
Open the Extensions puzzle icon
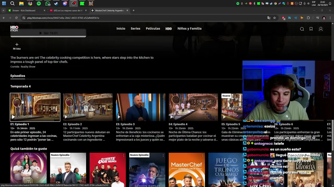(308, 18)
